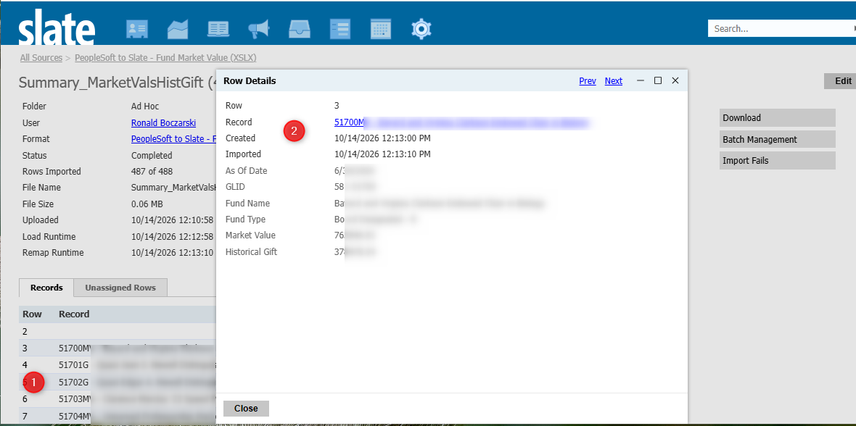Open Import Fails
The image size is (856, 426).
pos(778,161)
